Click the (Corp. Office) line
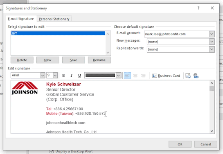Image resolution: width=223 pixels, height=154 pixels. tap(60, 99)
